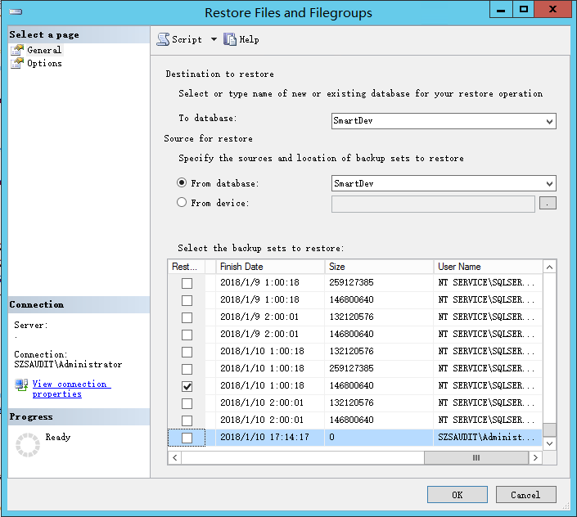Select the General page icon
This screenshot has height=517, width=577.
click(x=17, y=50)
